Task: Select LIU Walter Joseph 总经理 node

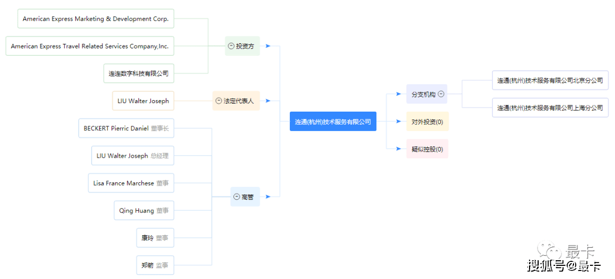Action: [133, 156]
